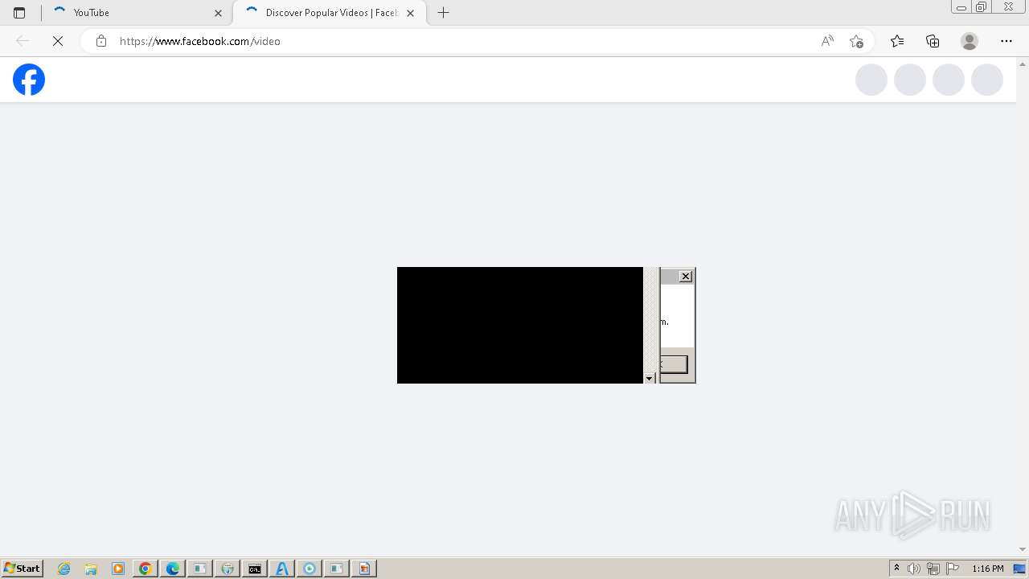Screen dimensions: 1029x579
Task: Open a new browser tab
Action: tap(443, 13)
